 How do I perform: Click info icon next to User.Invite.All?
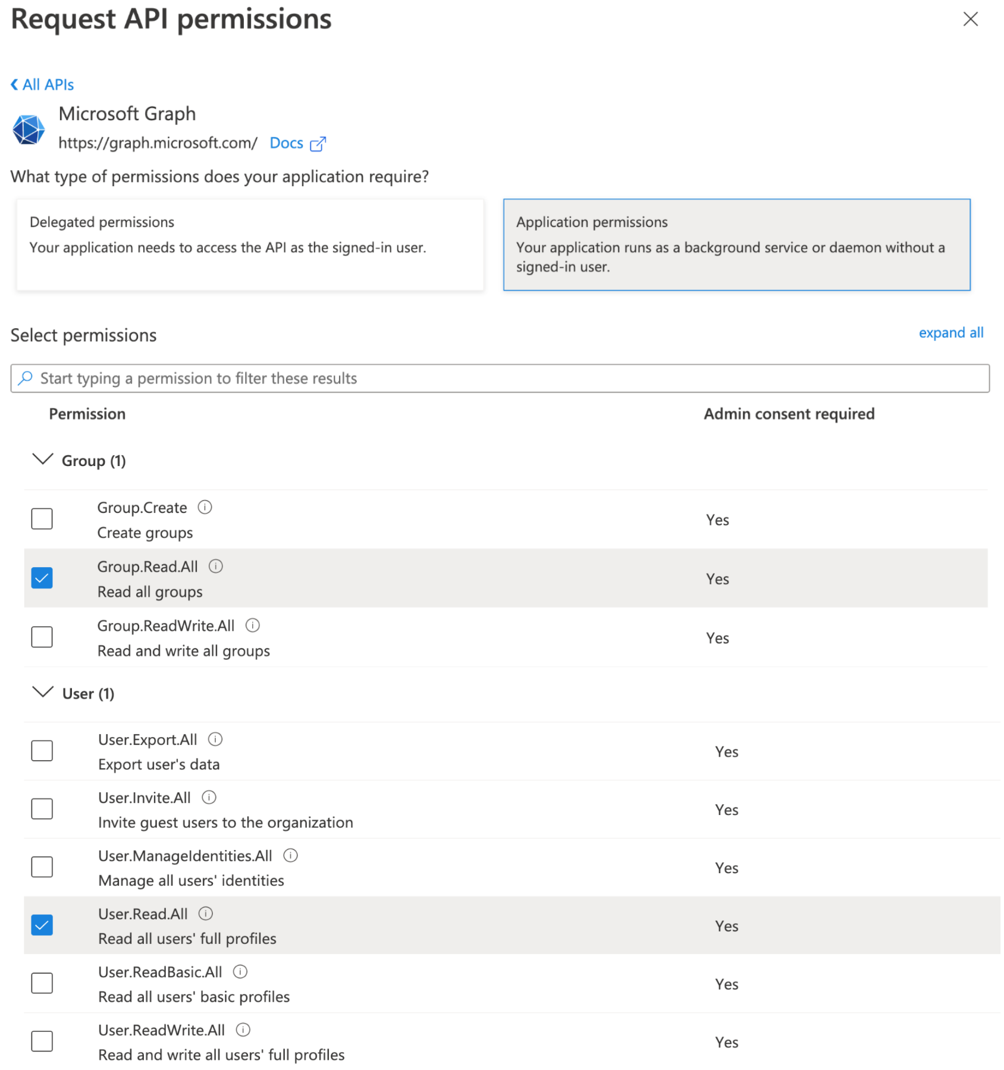click(209, 797)
